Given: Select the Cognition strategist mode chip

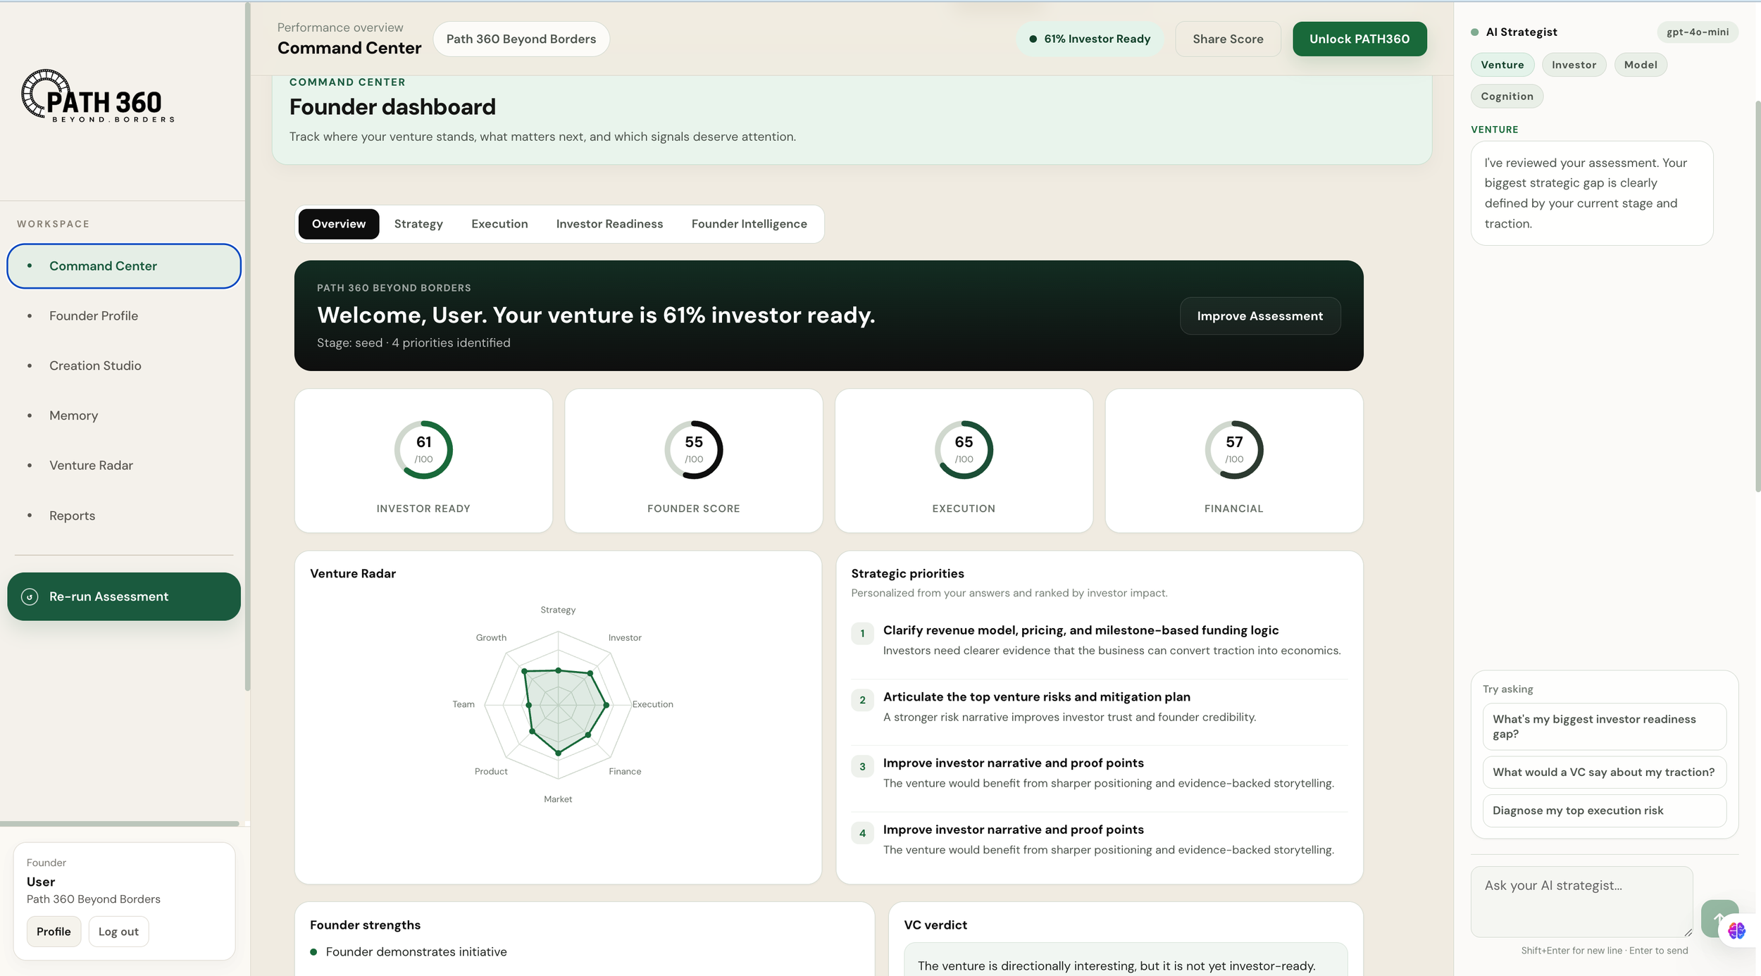Looking at the screenshot, I should click(x=1507, y=96).
